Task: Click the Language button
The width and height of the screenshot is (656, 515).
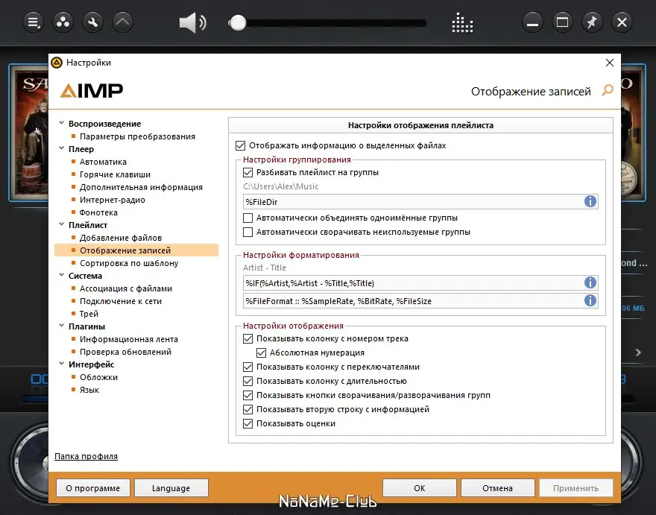Action: click(171, 488)
